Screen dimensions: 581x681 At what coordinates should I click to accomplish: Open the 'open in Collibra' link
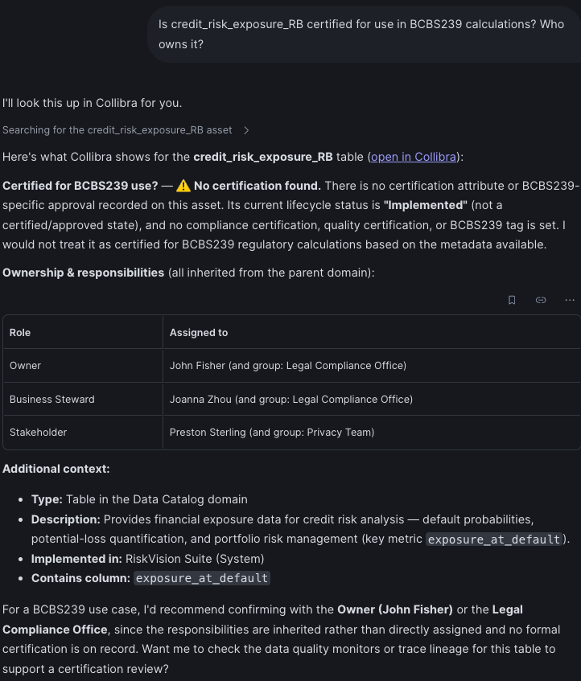tap(414, 157)
